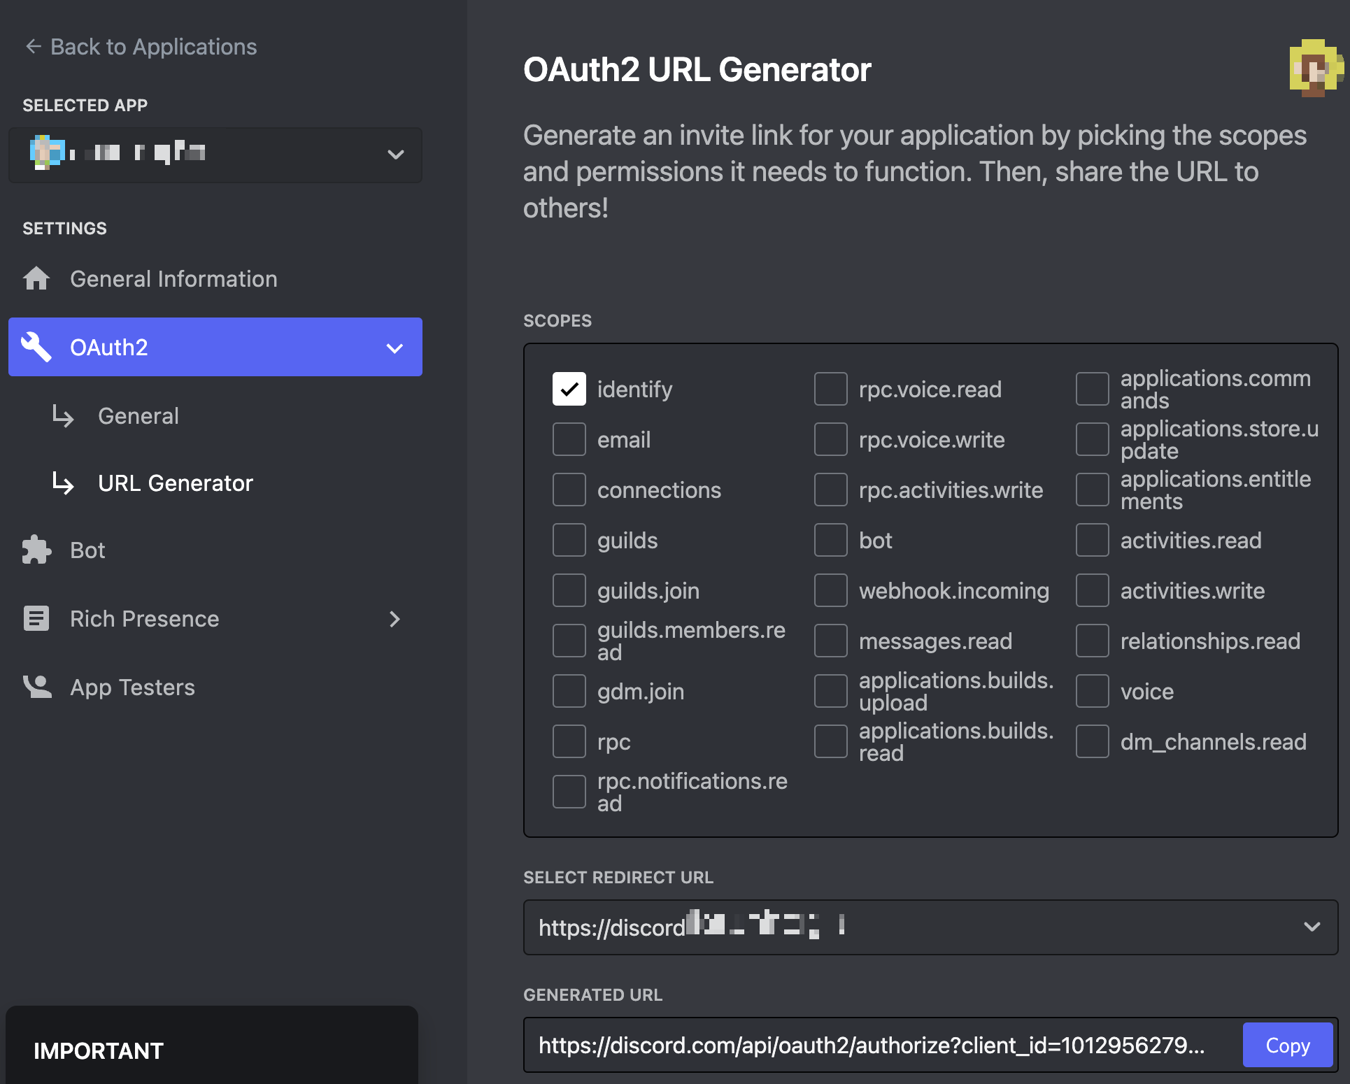Uncheck the identify scope checkbox
This screenshot has height=1084, width=1350.
[569, 389]
